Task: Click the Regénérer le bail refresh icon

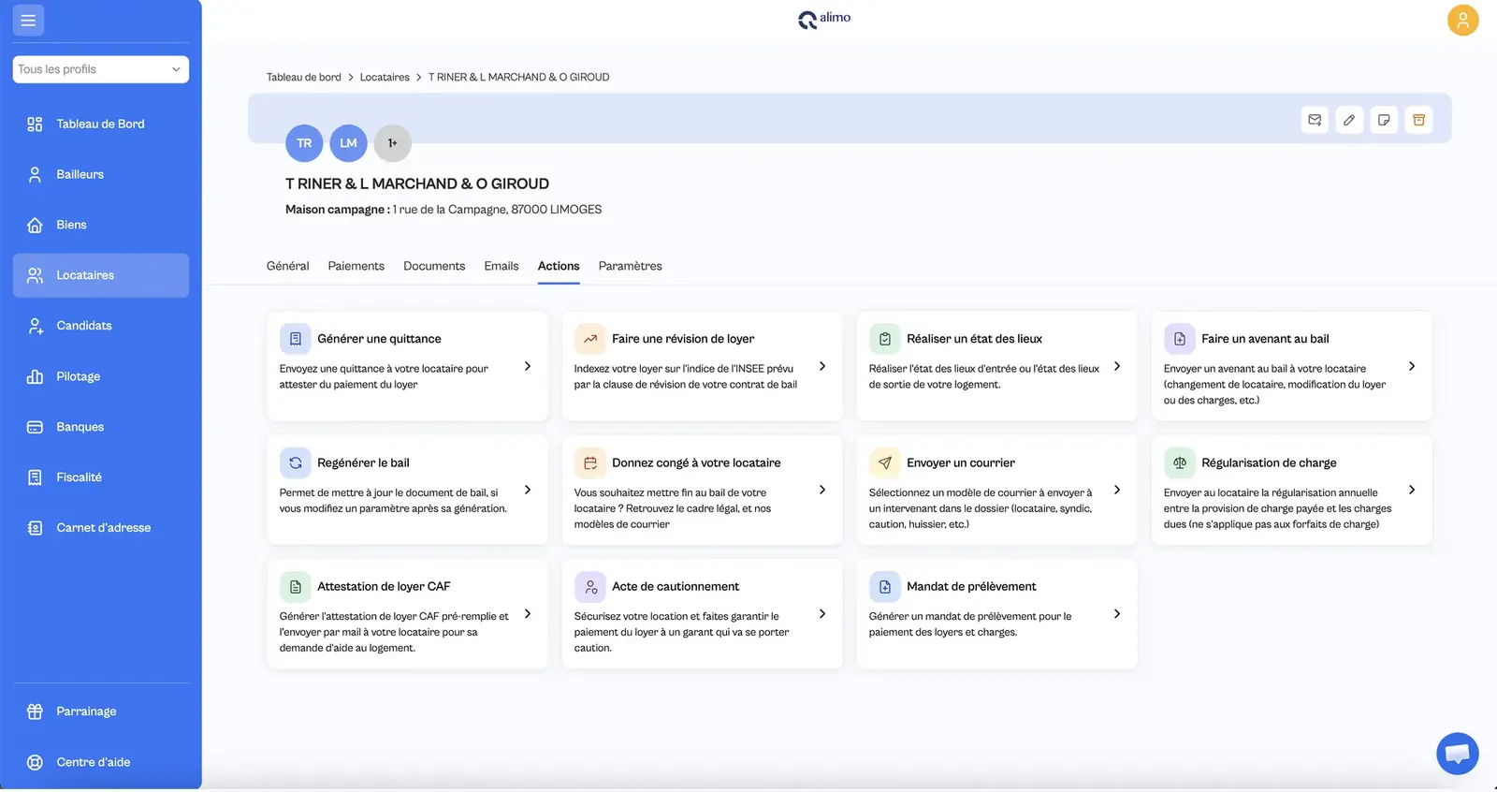Action: 295,462
